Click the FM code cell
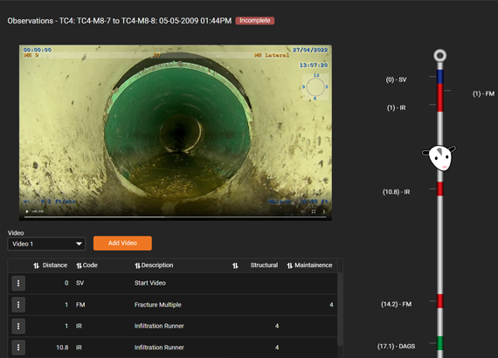Viewport: 498px width, 358px height. coord(80,305)
